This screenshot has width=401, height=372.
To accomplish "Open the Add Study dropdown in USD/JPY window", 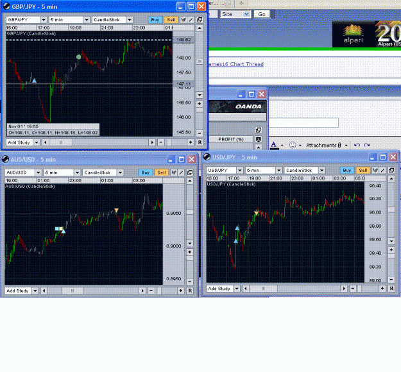I will tap(237, 289).
